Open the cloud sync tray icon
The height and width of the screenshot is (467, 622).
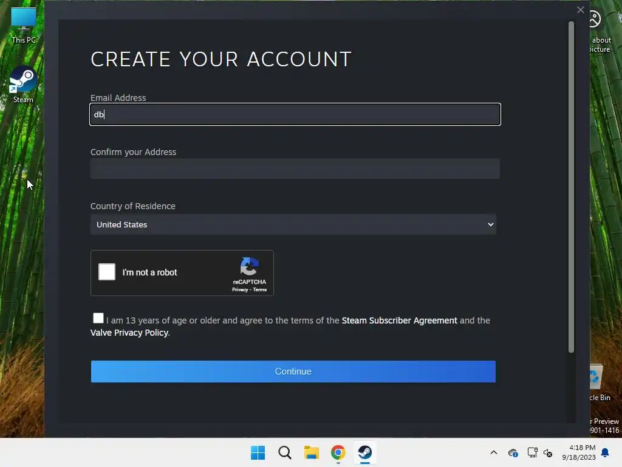pos(513,452)
